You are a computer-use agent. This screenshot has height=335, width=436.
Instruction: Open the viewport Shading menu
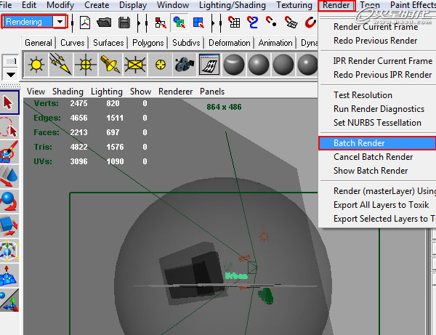point(68,92)
